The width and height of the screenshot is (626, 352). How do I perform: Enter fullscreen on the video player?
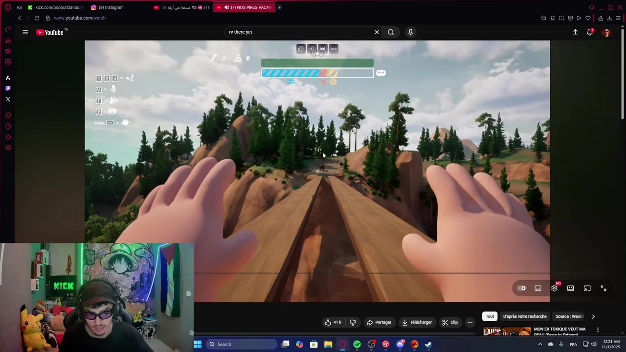click(604, 288)
